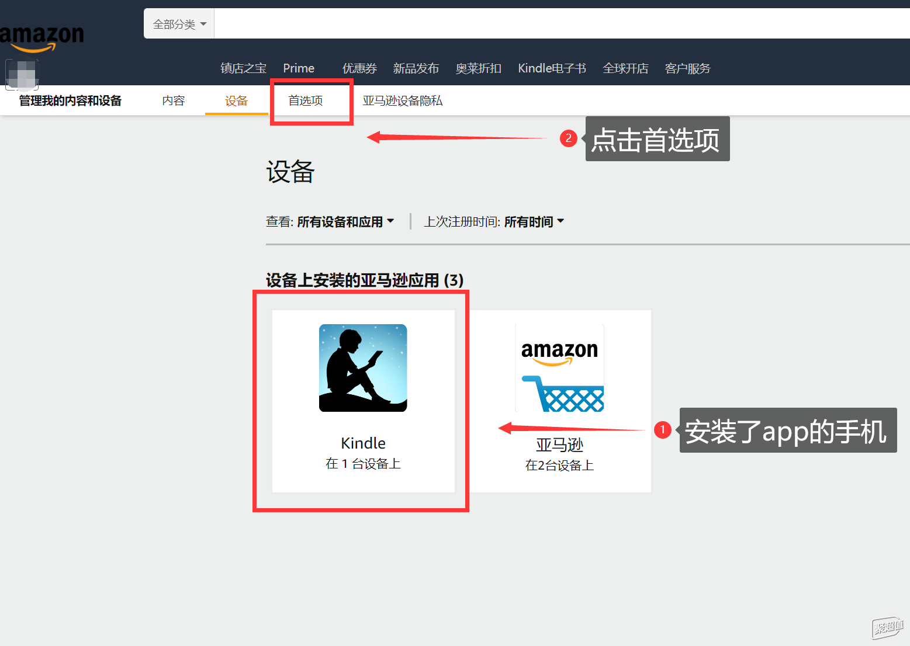Screen dimensions: 910x646
Task: Open Kindle电子书 store link
Action: 552,68
